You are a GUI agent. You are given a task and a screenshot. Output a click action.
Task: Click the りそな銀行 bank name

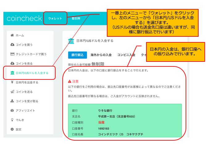[x=105, y=111]
